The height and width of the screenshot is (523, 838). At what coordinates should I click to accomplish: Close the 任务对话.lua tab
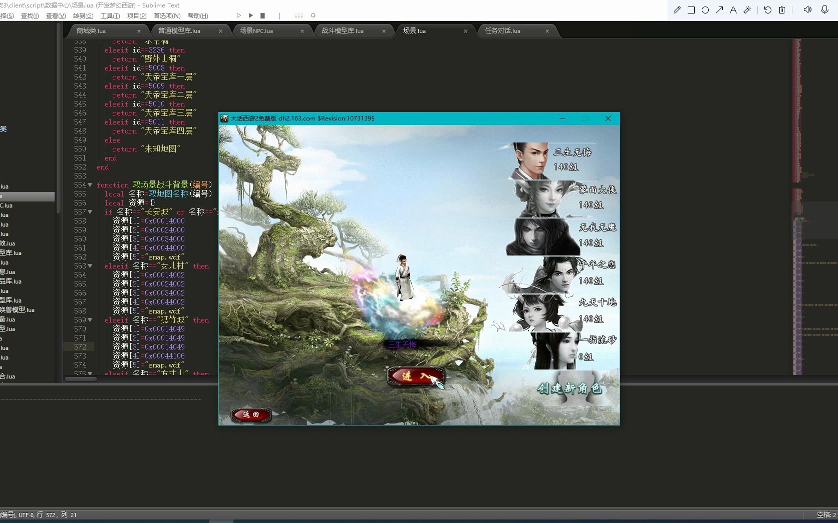pyautogui.click(x=547, y=31)
